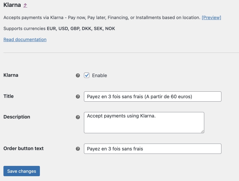Click the Description field label

tap(17, 117)
